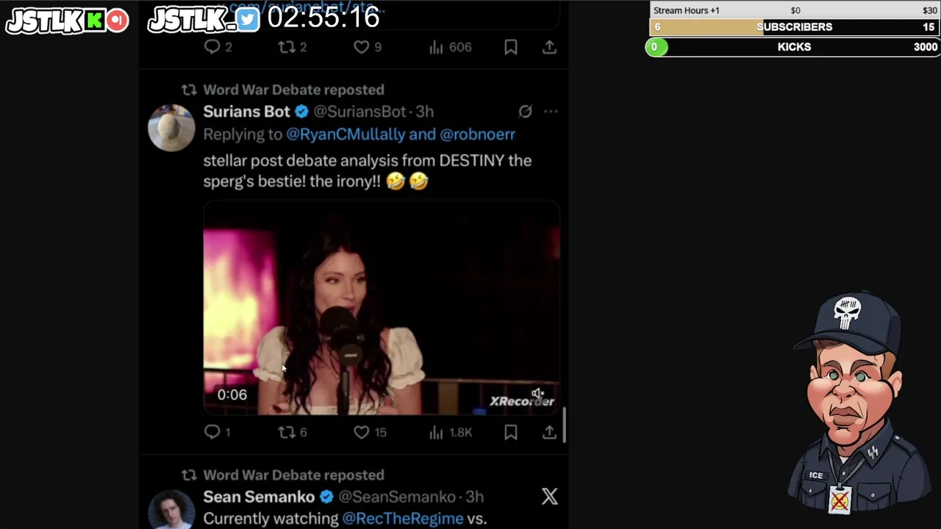Image resolution: width=941 pixels, height=529 pixels.
Task: Open Word War Debate reposted above Sean Semanko
Action: [x=293, y=475]
